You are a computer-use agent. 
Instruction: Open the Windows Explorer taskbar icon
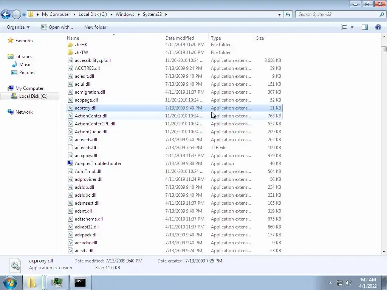tap(33, 282)
